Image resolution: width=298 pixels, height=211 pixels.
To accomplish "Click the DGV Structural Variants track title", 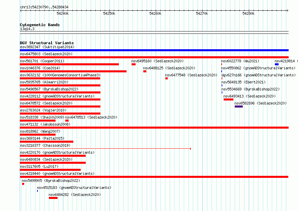I will coord(47,43).
